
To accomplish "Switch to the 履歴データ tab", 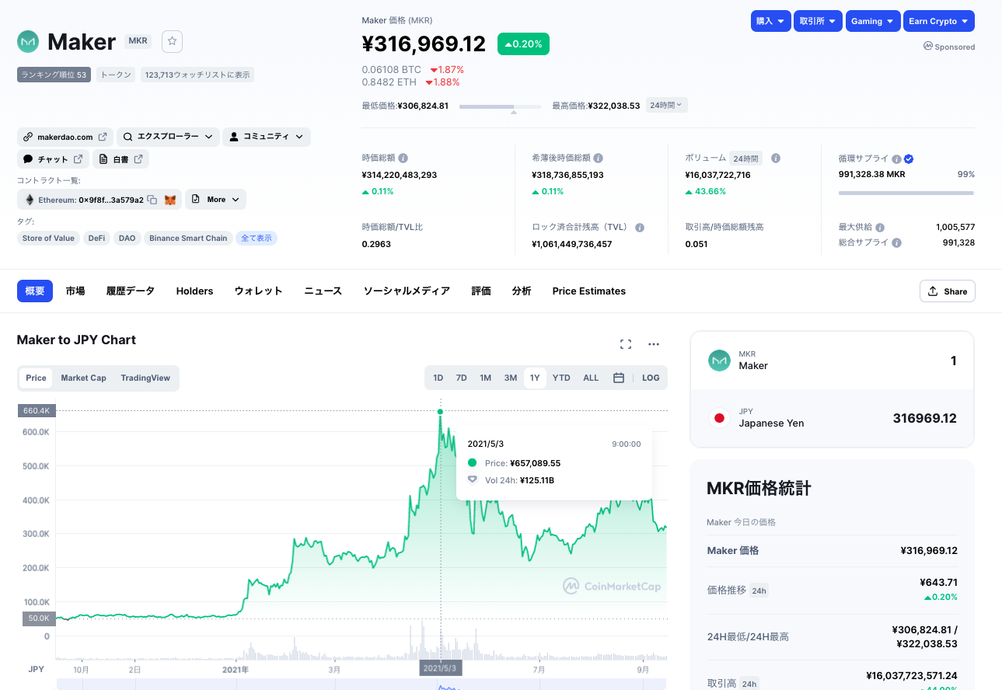I will click(131, 291).
